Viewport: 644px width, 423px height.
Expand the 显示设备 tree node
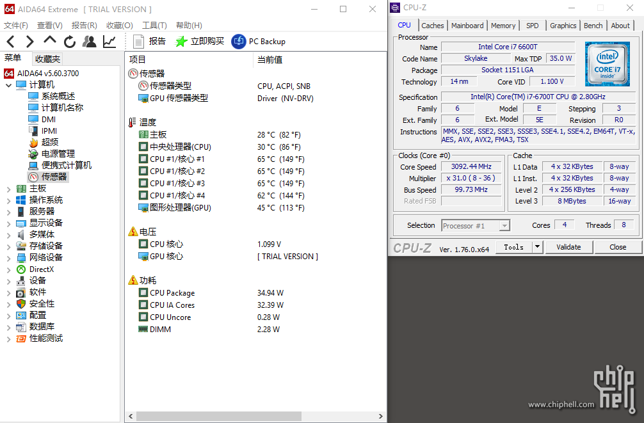[8, 223]
